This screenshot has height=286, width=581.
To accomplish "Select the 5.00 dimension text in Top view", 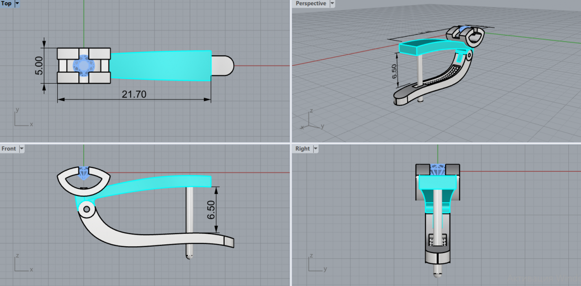I will point(39,65).
